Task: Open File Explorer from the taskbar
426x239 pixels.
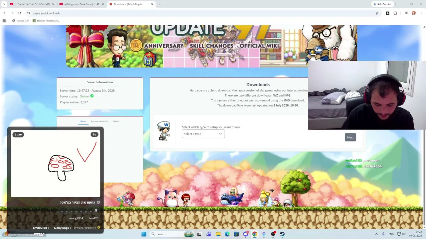Action: coord(218,234)
